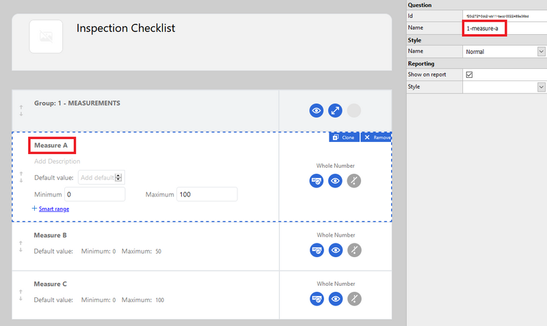Viewport: 547px width, 326px height.
Task: Click required-field icon for Measure A
Action: click(x=316, y=181)
